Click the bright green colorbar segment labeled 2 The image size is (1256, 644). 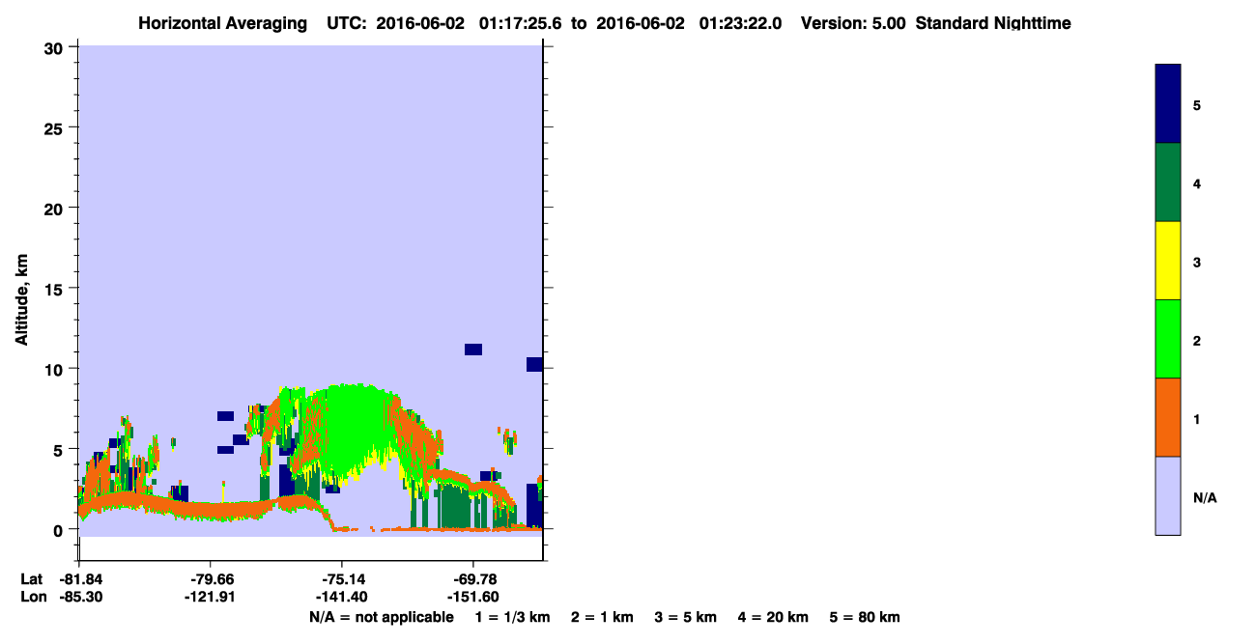pos(1168,339)
